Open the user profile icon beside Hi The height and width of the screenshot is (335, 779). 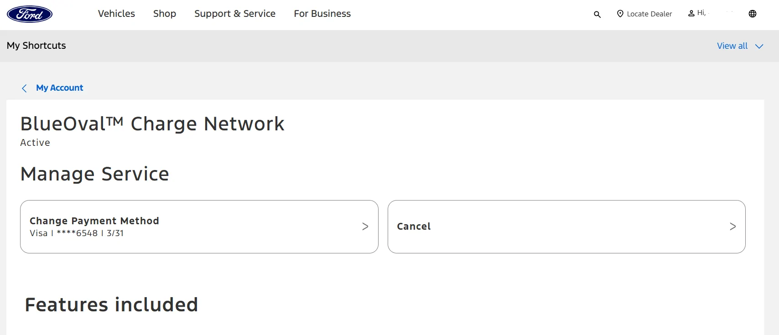(x=691, y=13)
